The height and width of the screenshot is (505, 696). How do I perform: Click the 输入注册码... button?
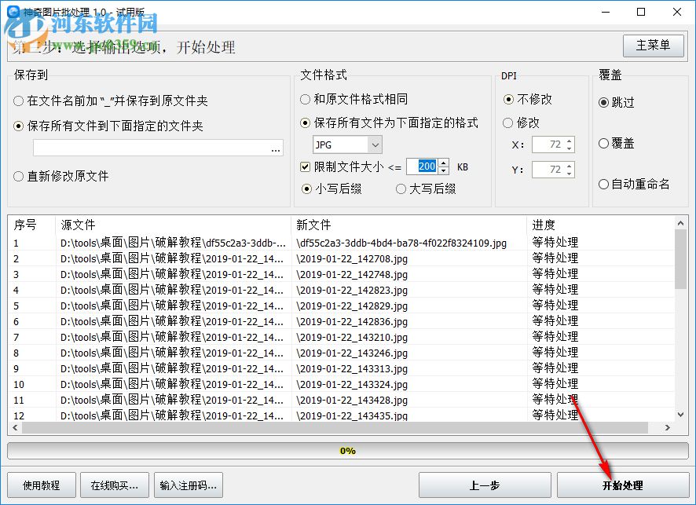[189, 485]
